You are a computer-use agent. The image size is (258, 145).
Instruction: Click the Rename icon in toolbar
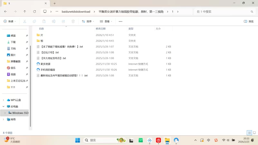pyautogui.click(x=54, y=21)
